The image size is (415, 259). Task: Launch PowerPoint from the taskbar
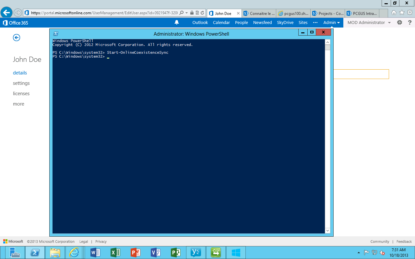[x=135, y=252]
